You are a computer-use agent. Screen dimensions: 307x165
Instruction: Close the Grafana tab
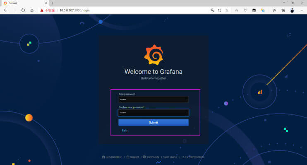[x=46, y=3]
